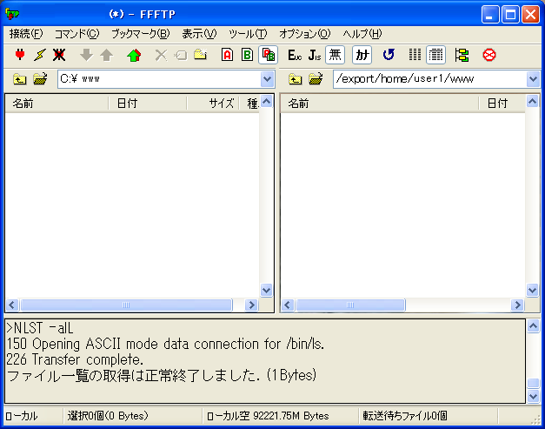Click status text 'ローカル空 92221.75M Bytes'

tap(268, 416)
